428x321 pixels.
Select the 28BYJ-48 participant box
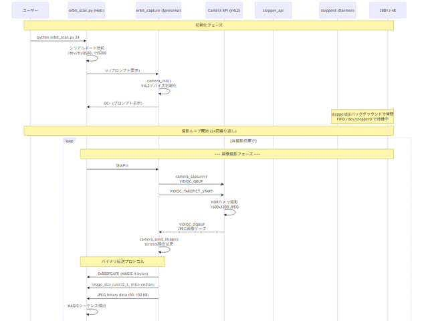click(x=387, y=11)
